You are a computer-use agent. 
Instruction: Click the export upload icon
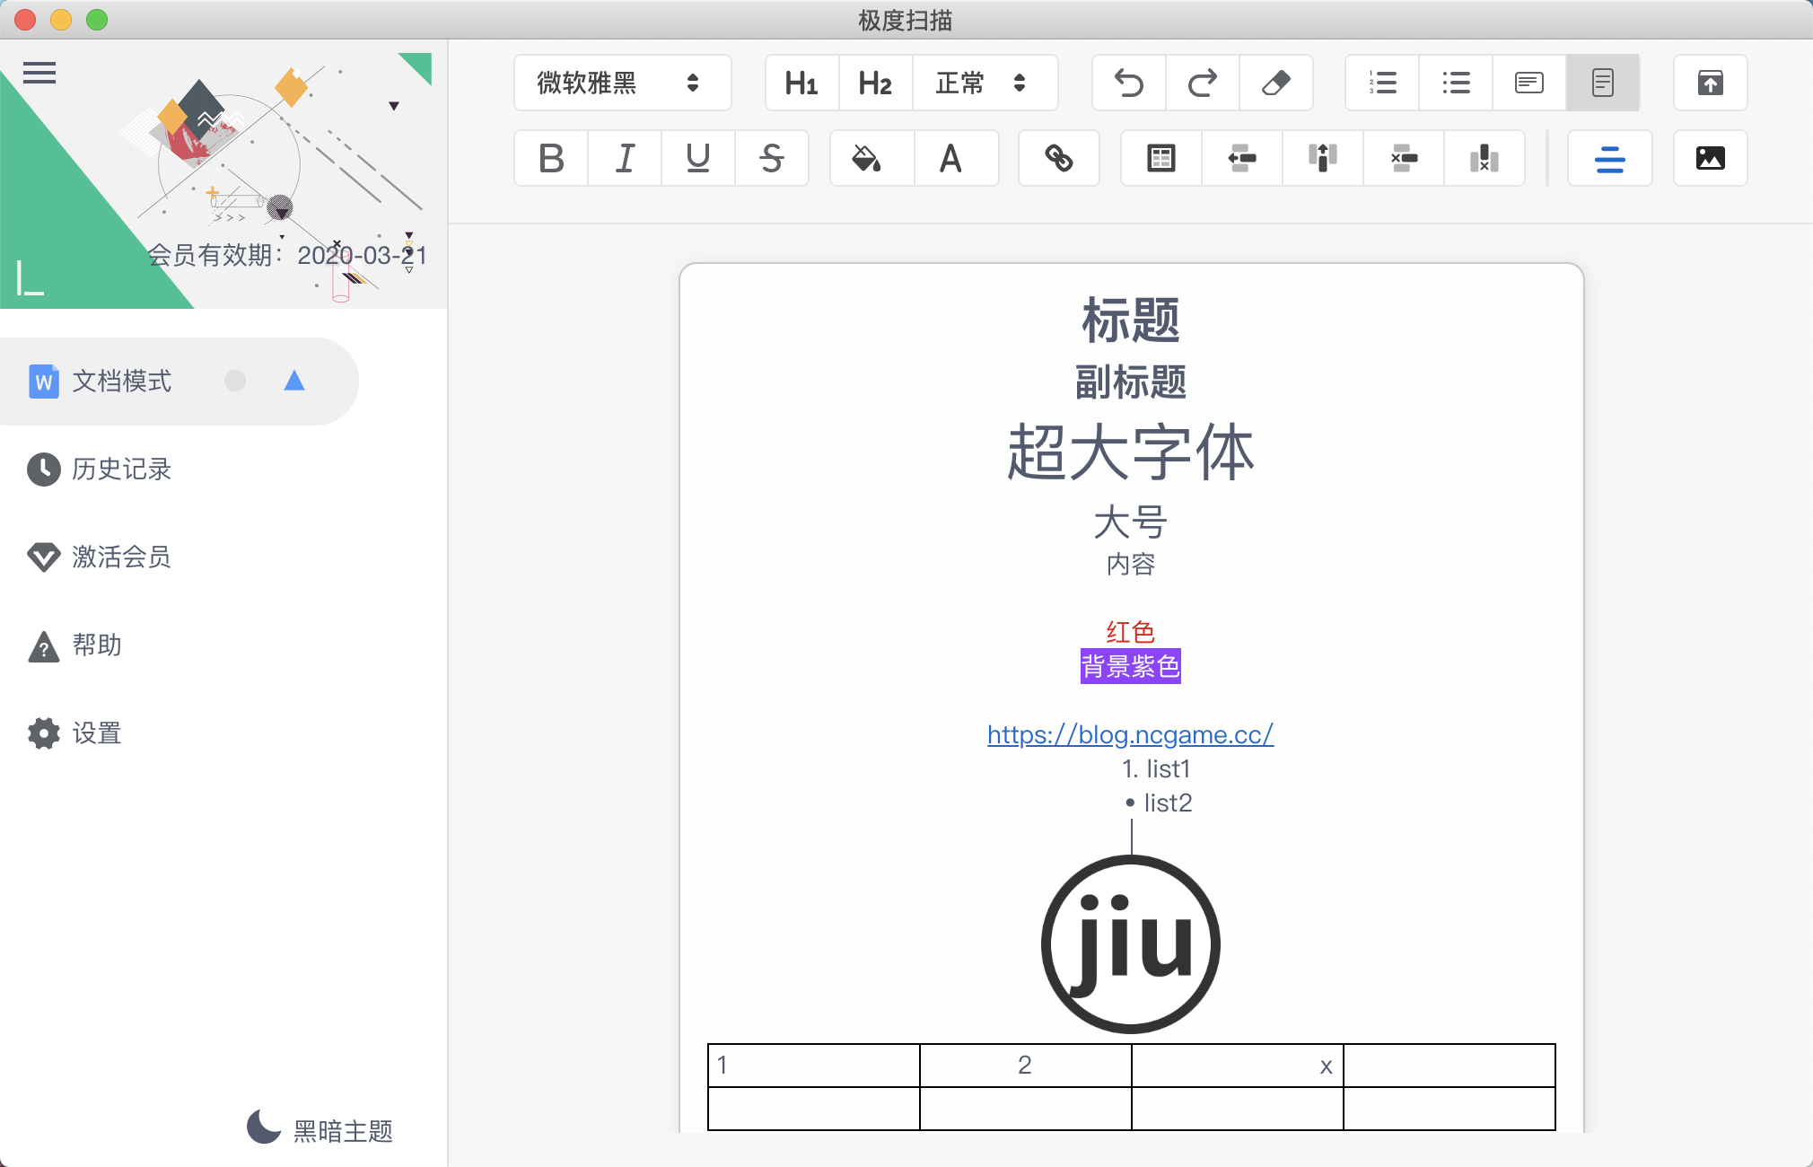(x=1710, y=83)
